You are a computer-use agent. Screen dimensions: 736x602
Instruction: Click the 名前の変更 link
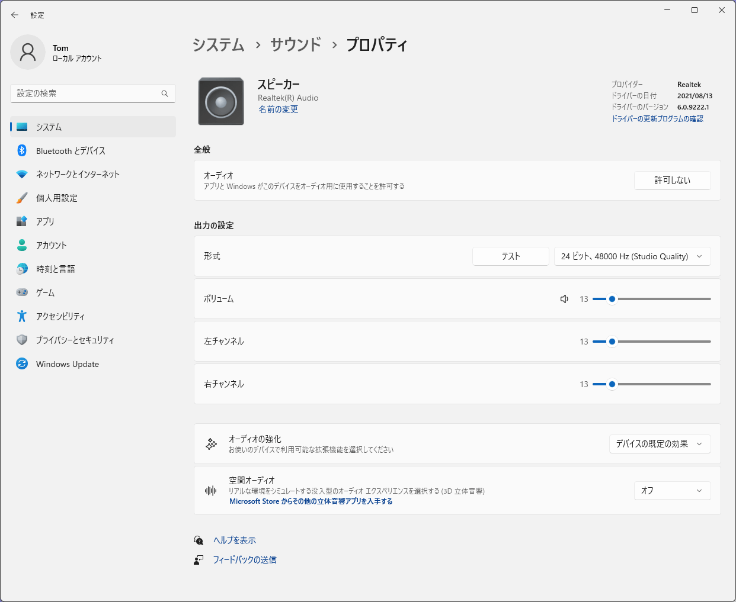(279, 110)
